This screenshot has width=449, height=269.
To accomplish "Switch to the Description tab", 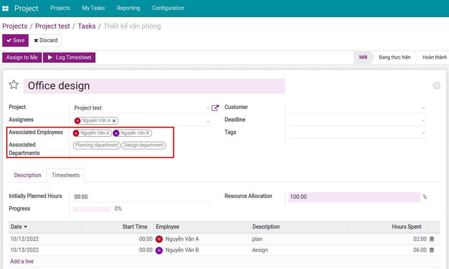I will (27, 175).
